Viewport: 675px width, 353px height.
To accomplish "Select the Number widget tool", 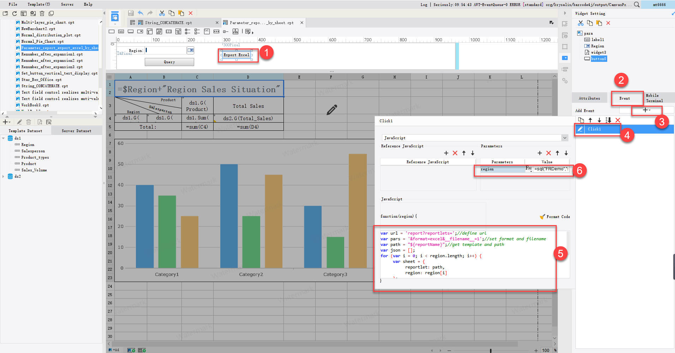I will pyautogui.click(x=169, y=31).
